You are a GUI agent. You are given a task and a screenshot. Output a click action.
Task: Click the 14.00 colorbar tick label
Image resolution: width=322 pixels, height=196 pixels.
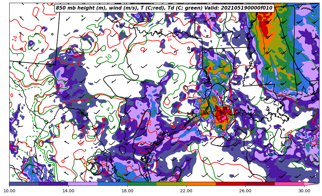coord(68,190)
